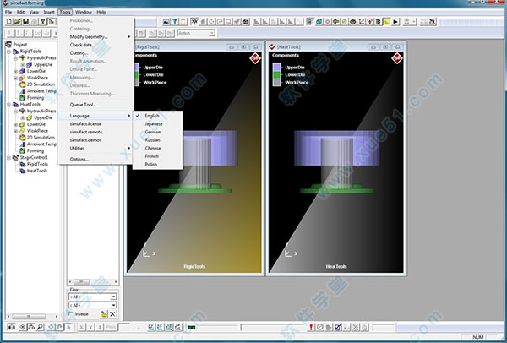Screen dimensions: 507x343
Task: Enable the Inverse filter checkbox
Action: point(71,313)
